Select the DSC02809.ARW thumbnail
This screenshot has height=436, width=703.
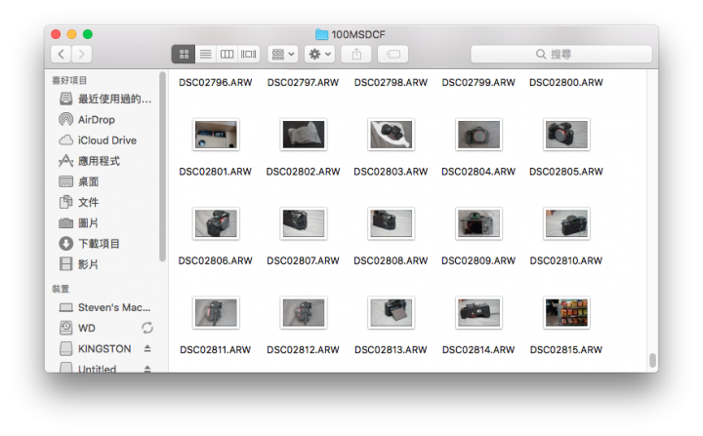478,223
